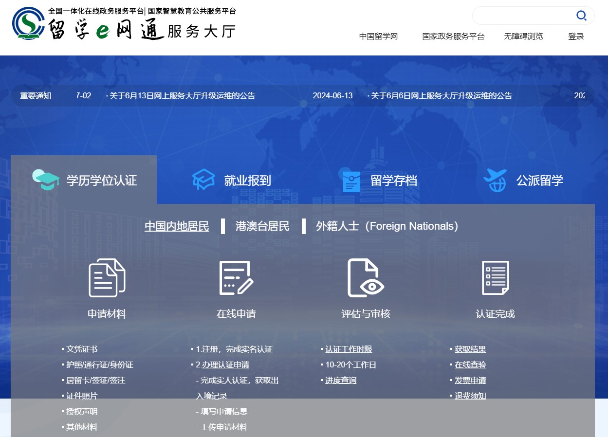Click the 在线申请 heading
The height and width of the screenshot is (437, 608).
pos(236,314)
